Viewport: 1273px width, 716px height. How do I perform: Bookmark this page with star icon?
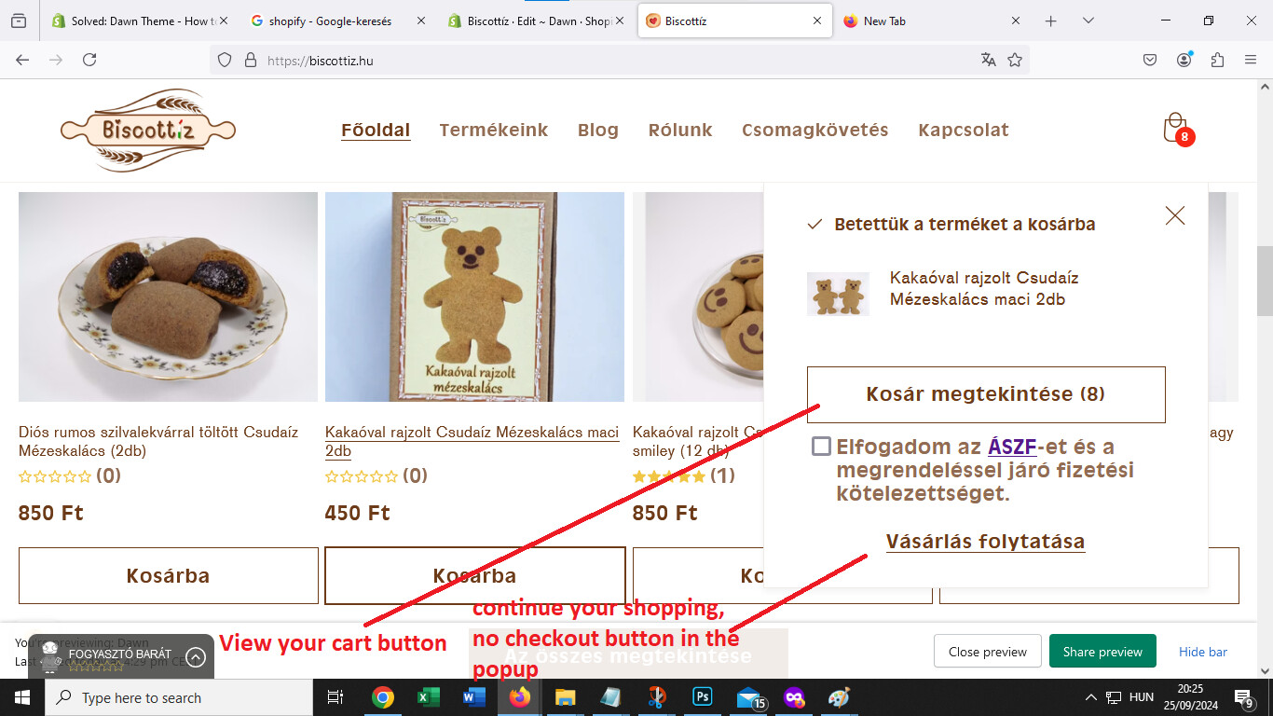(x=1015, y=60)
